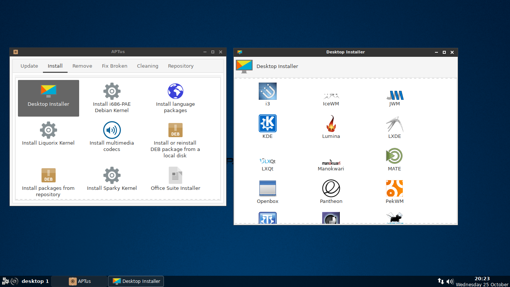Click APTus taskbar button
The image size is (510, 287).
click(79, 281)
